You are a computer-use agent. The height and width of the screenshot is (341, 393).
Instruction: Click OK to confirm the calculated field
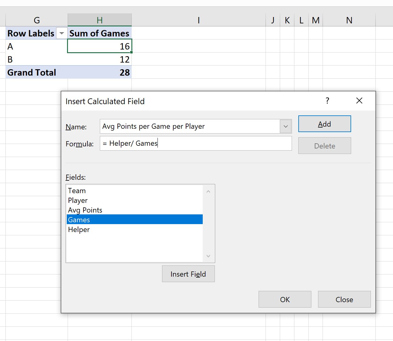click(x=285, y=299)
